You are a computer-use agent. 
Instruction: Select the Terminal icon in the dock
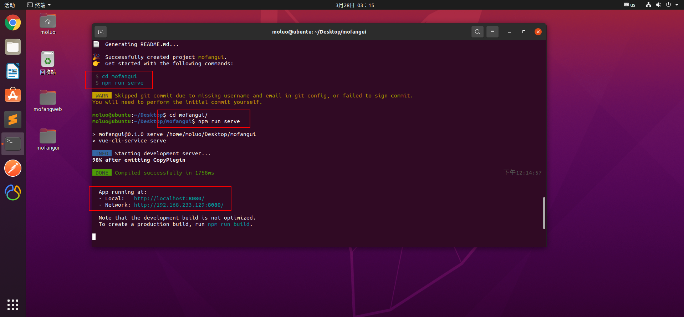13,144
